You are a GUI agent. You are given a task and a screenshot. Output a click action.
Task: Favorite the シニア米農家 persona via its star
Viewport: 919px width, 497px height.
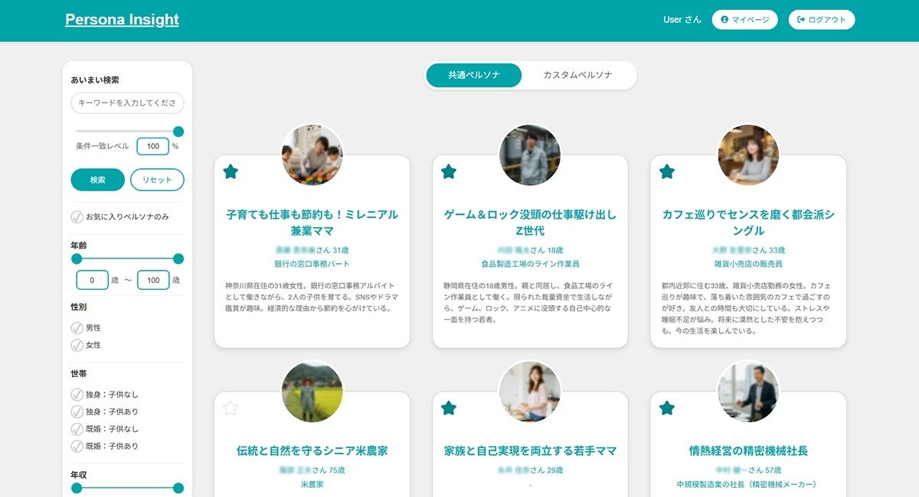231,408
